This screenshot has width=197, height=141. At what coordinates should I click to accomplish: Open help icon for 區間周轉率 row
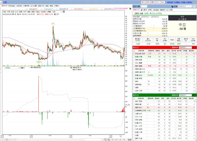[148, 36]
